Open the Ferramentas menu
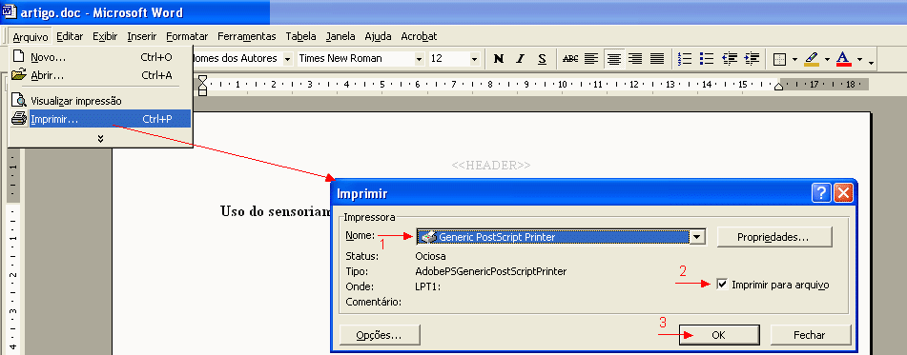The height and width of the screenshot is (355, 907). 246,36
